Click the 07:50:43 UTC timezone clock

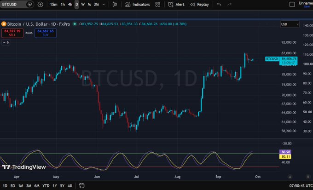coord(301,186)
